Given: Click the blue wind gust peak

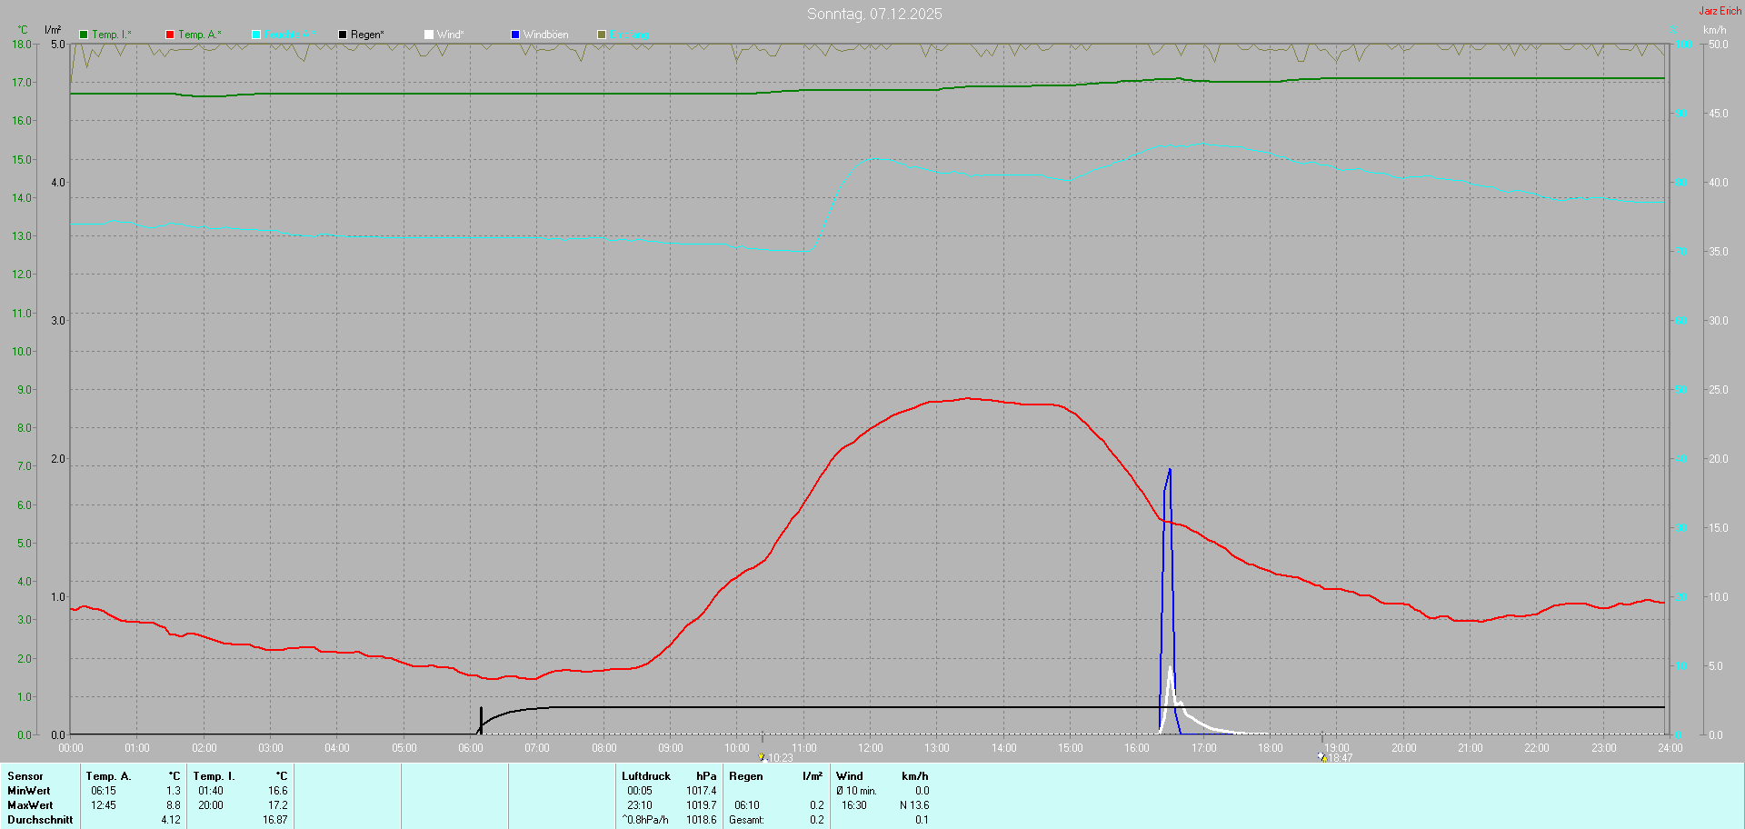Looking at the screenshot, I should [x=1170, y=470].
